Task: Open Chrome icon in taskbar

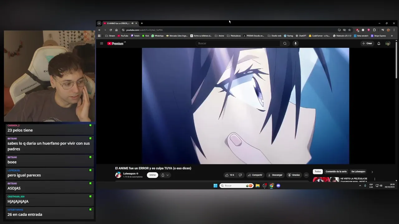Action: click(272, 186)
